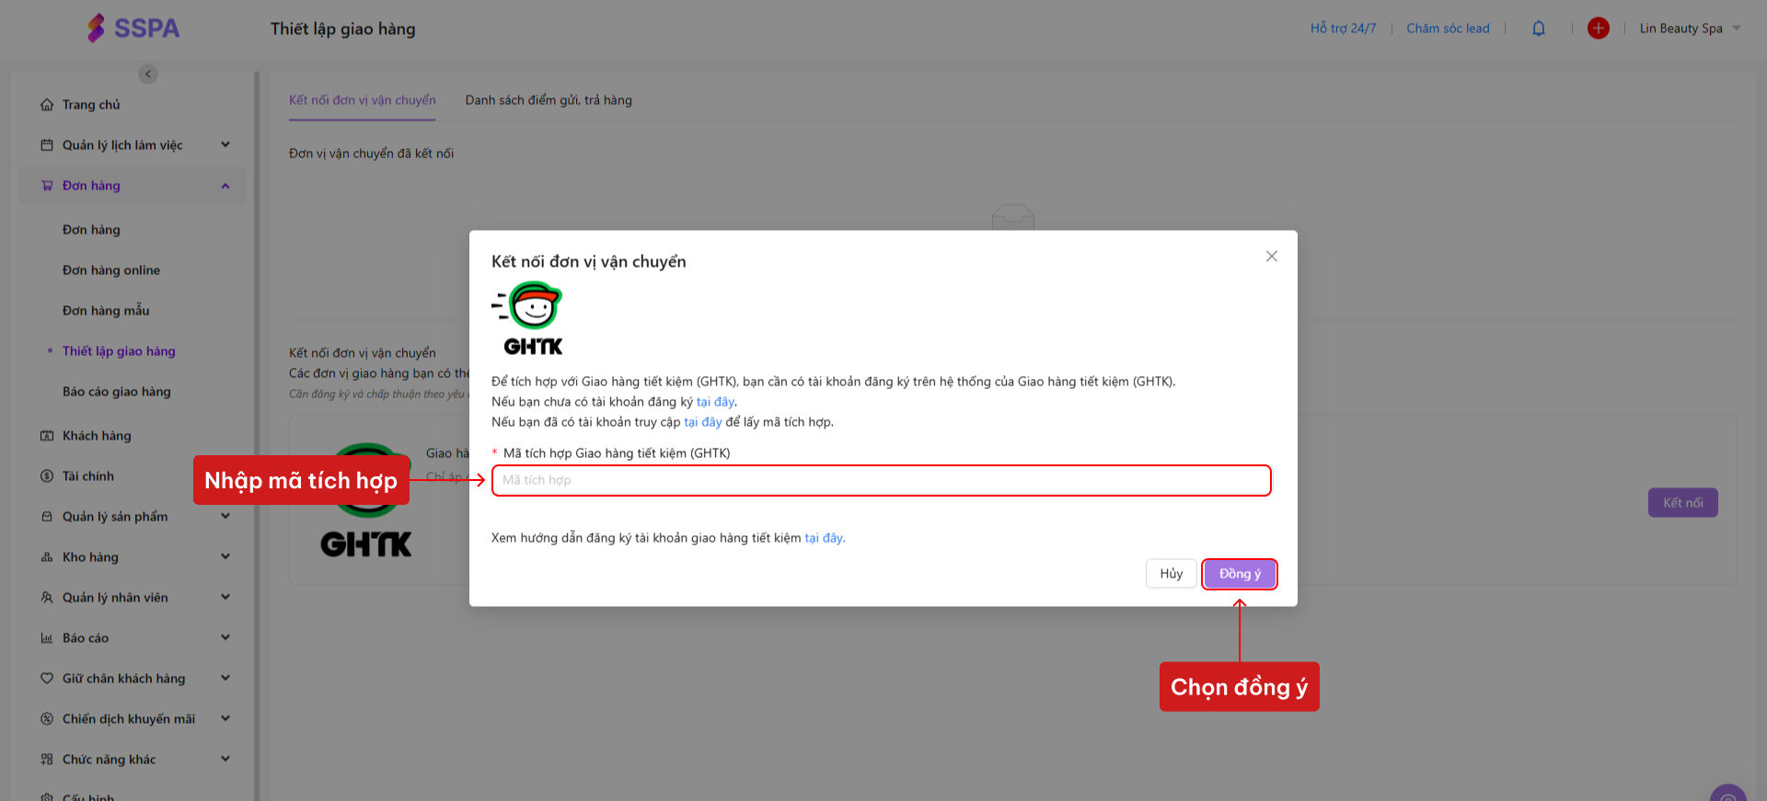Close the Kết nối đơn vị vận chuyển dialog
The height and width of the screenshot is (801, 1767).
(1272, 257)
